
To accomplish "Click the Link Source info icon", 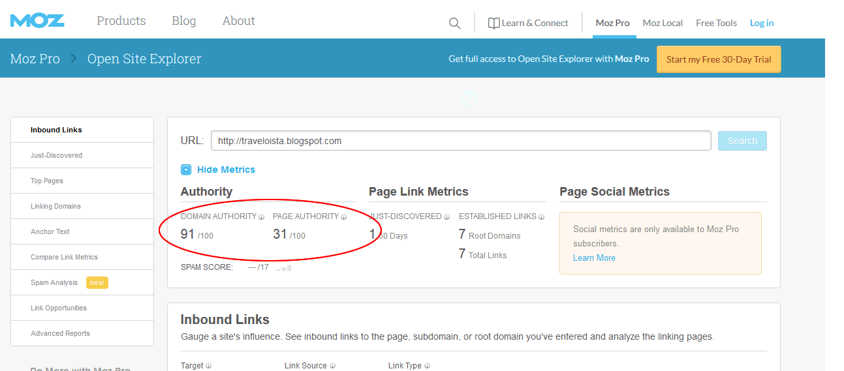I will tap(332, 366).
